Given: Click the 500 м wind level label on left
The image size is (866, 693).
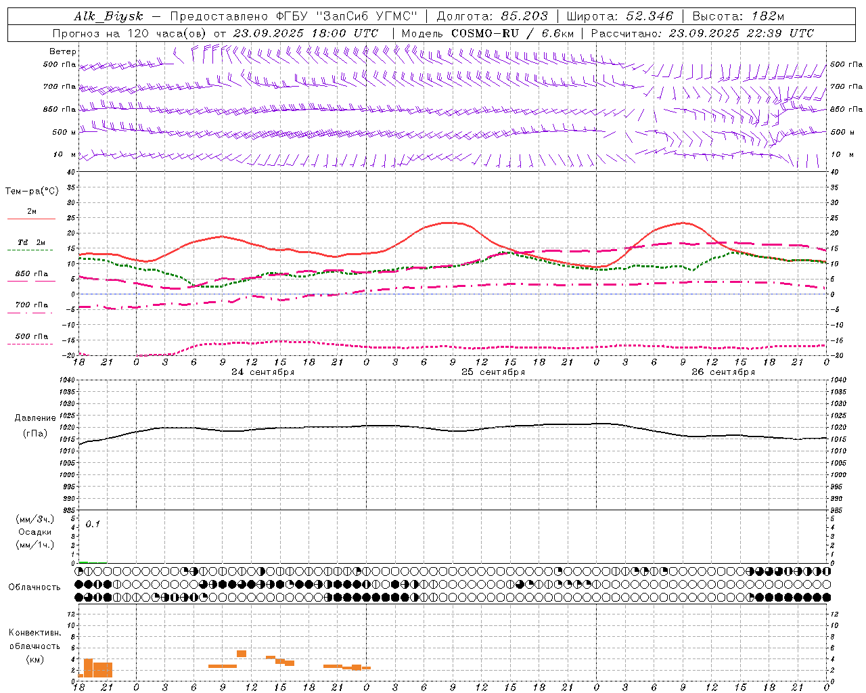Looking at the screenshot, I should (64, 132).
